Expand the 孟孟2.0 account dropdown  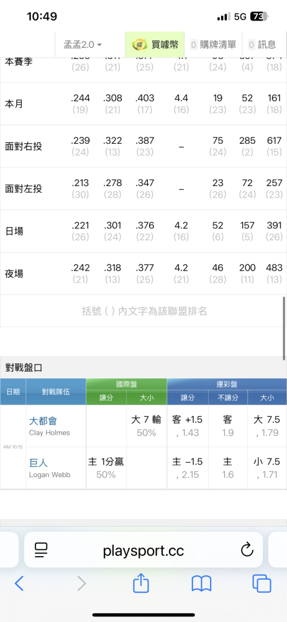click(83, 44)
